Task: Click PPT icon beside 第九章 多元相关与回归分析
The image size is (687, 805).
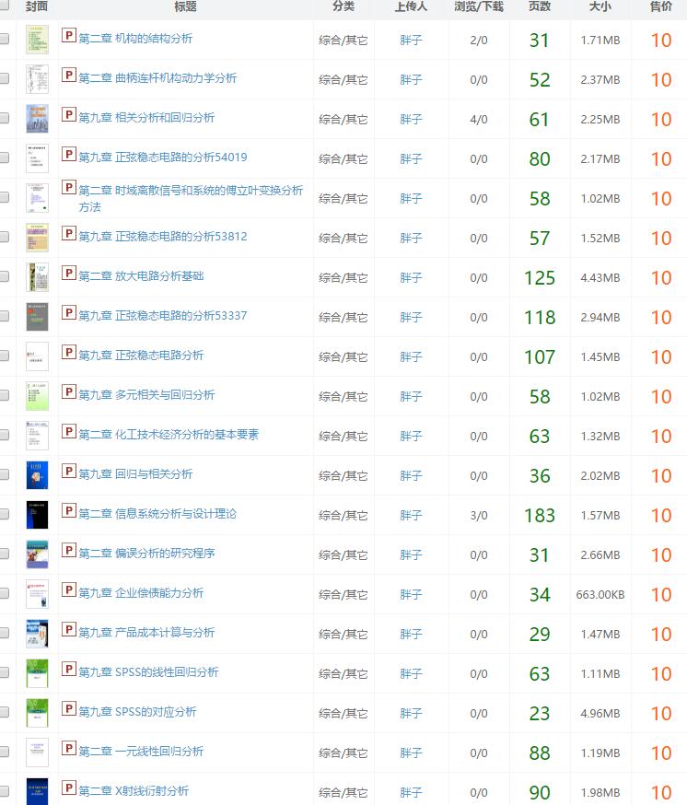Action: [68, 392]
